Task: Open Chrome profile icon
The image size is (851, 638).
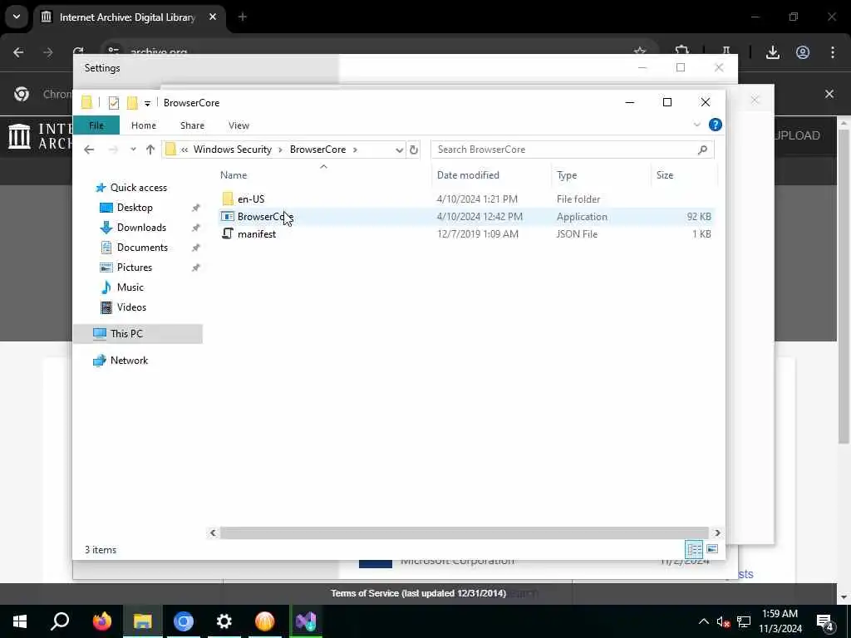Action: (803, 52)
